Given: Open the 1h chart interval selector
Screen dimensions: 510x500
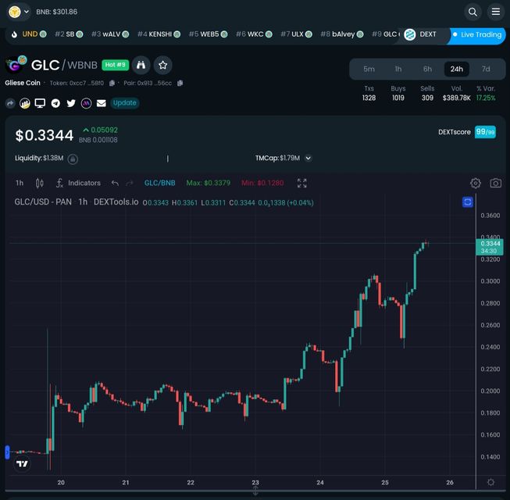Looking at the screenshot, I should [x=20, y=183].
